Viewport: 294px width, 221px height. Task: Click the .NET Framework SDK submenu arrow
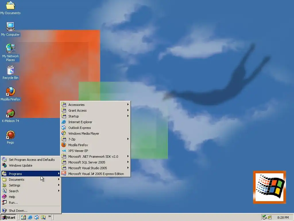coord(128,156)
